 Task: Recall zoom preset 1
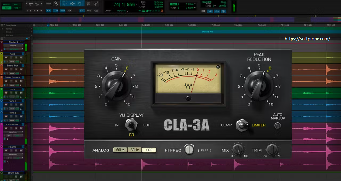(x=27, y=11)
